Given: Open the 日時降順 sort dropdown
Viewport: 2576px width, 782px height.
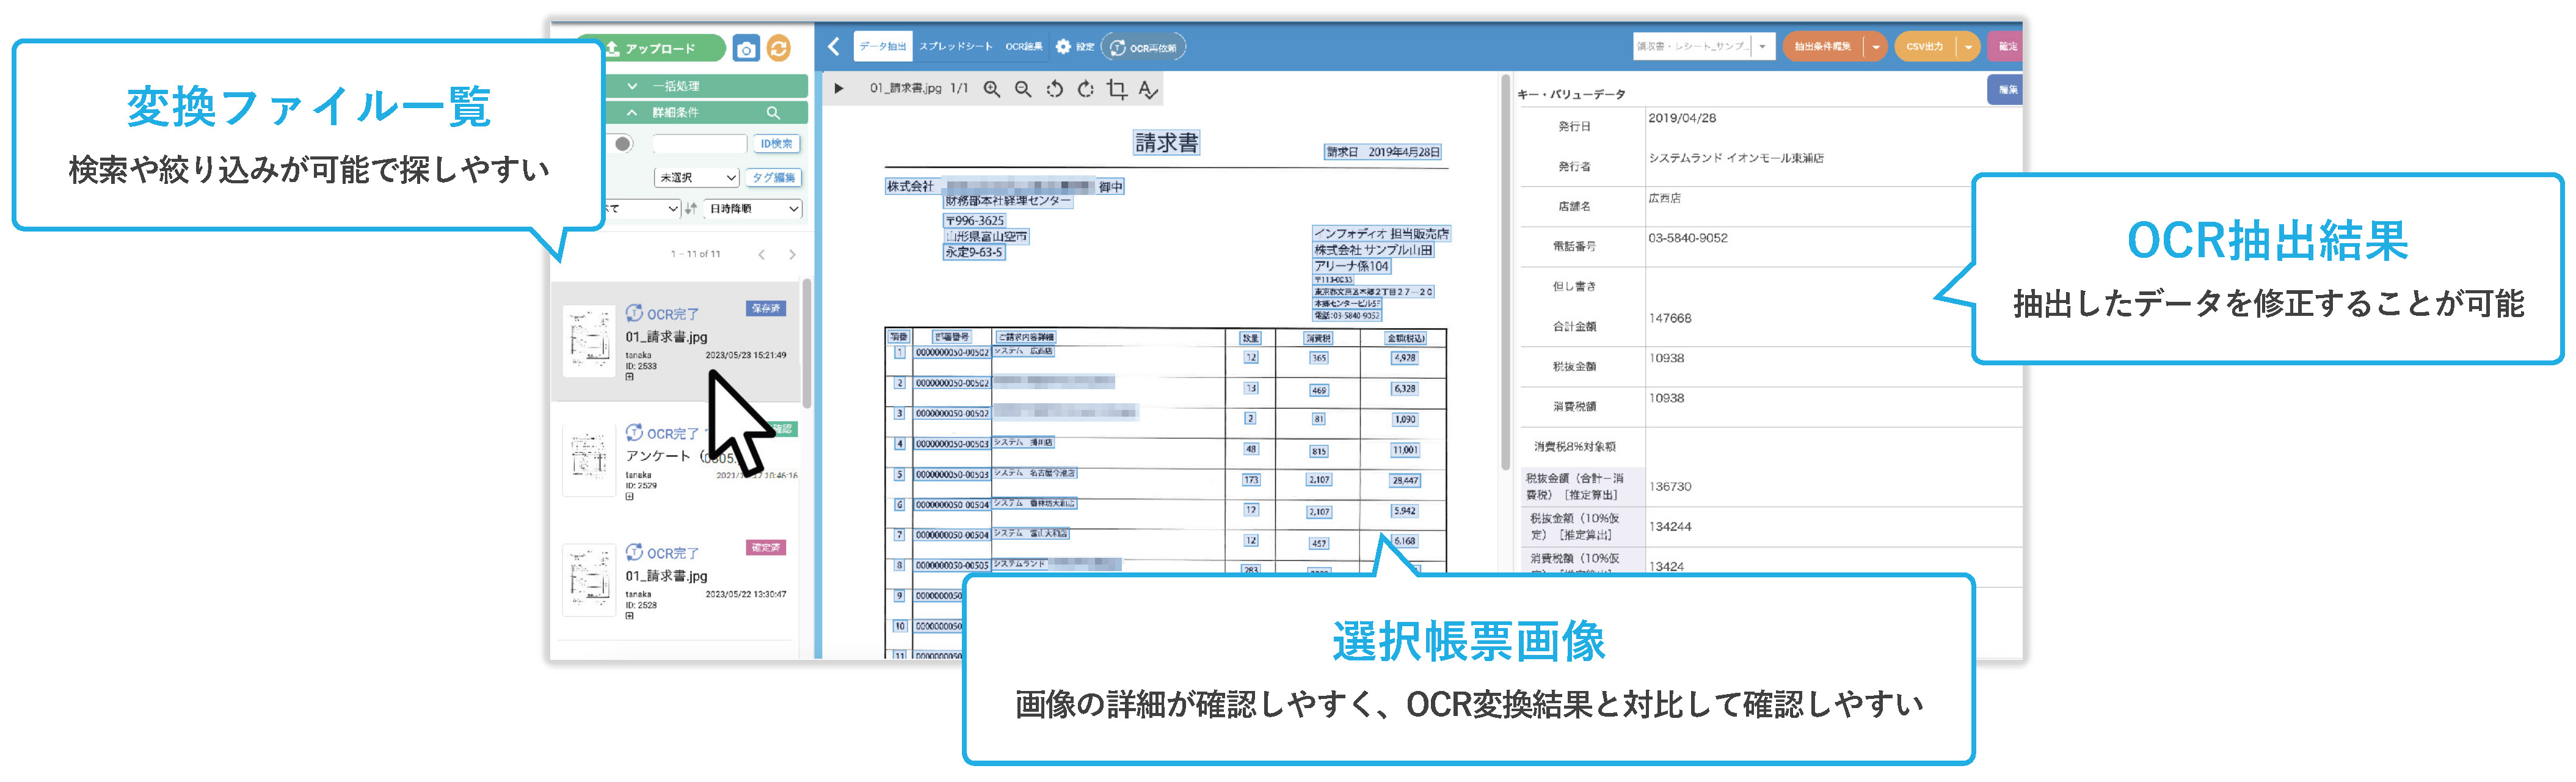Looking at the screenshot, I should point(754,209).
